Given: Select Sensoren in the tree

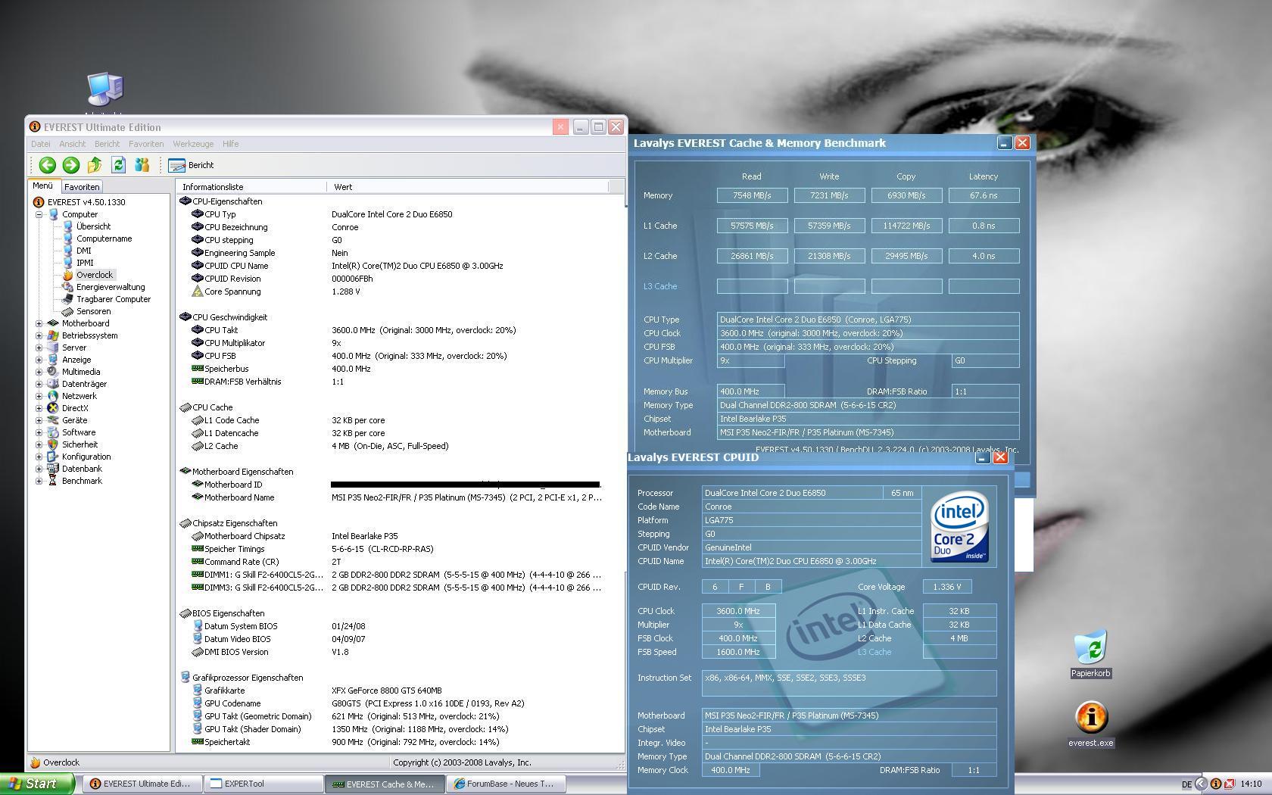Looking at the screenshot, I should 93,311.
